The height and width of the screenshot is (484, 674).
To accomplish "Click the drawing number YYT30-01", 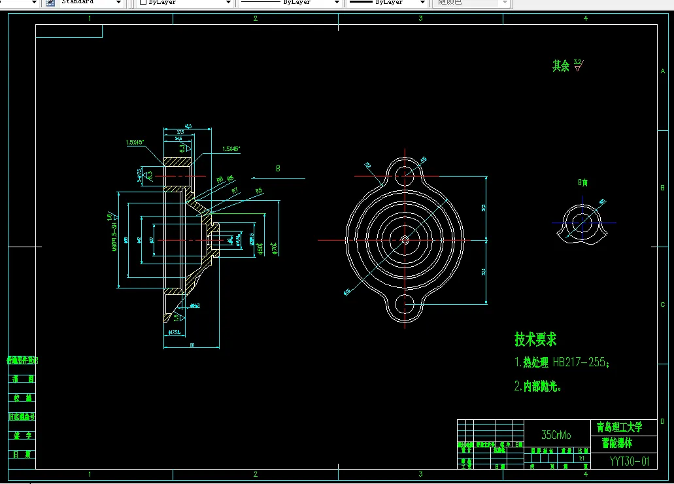I will point(630,461).
